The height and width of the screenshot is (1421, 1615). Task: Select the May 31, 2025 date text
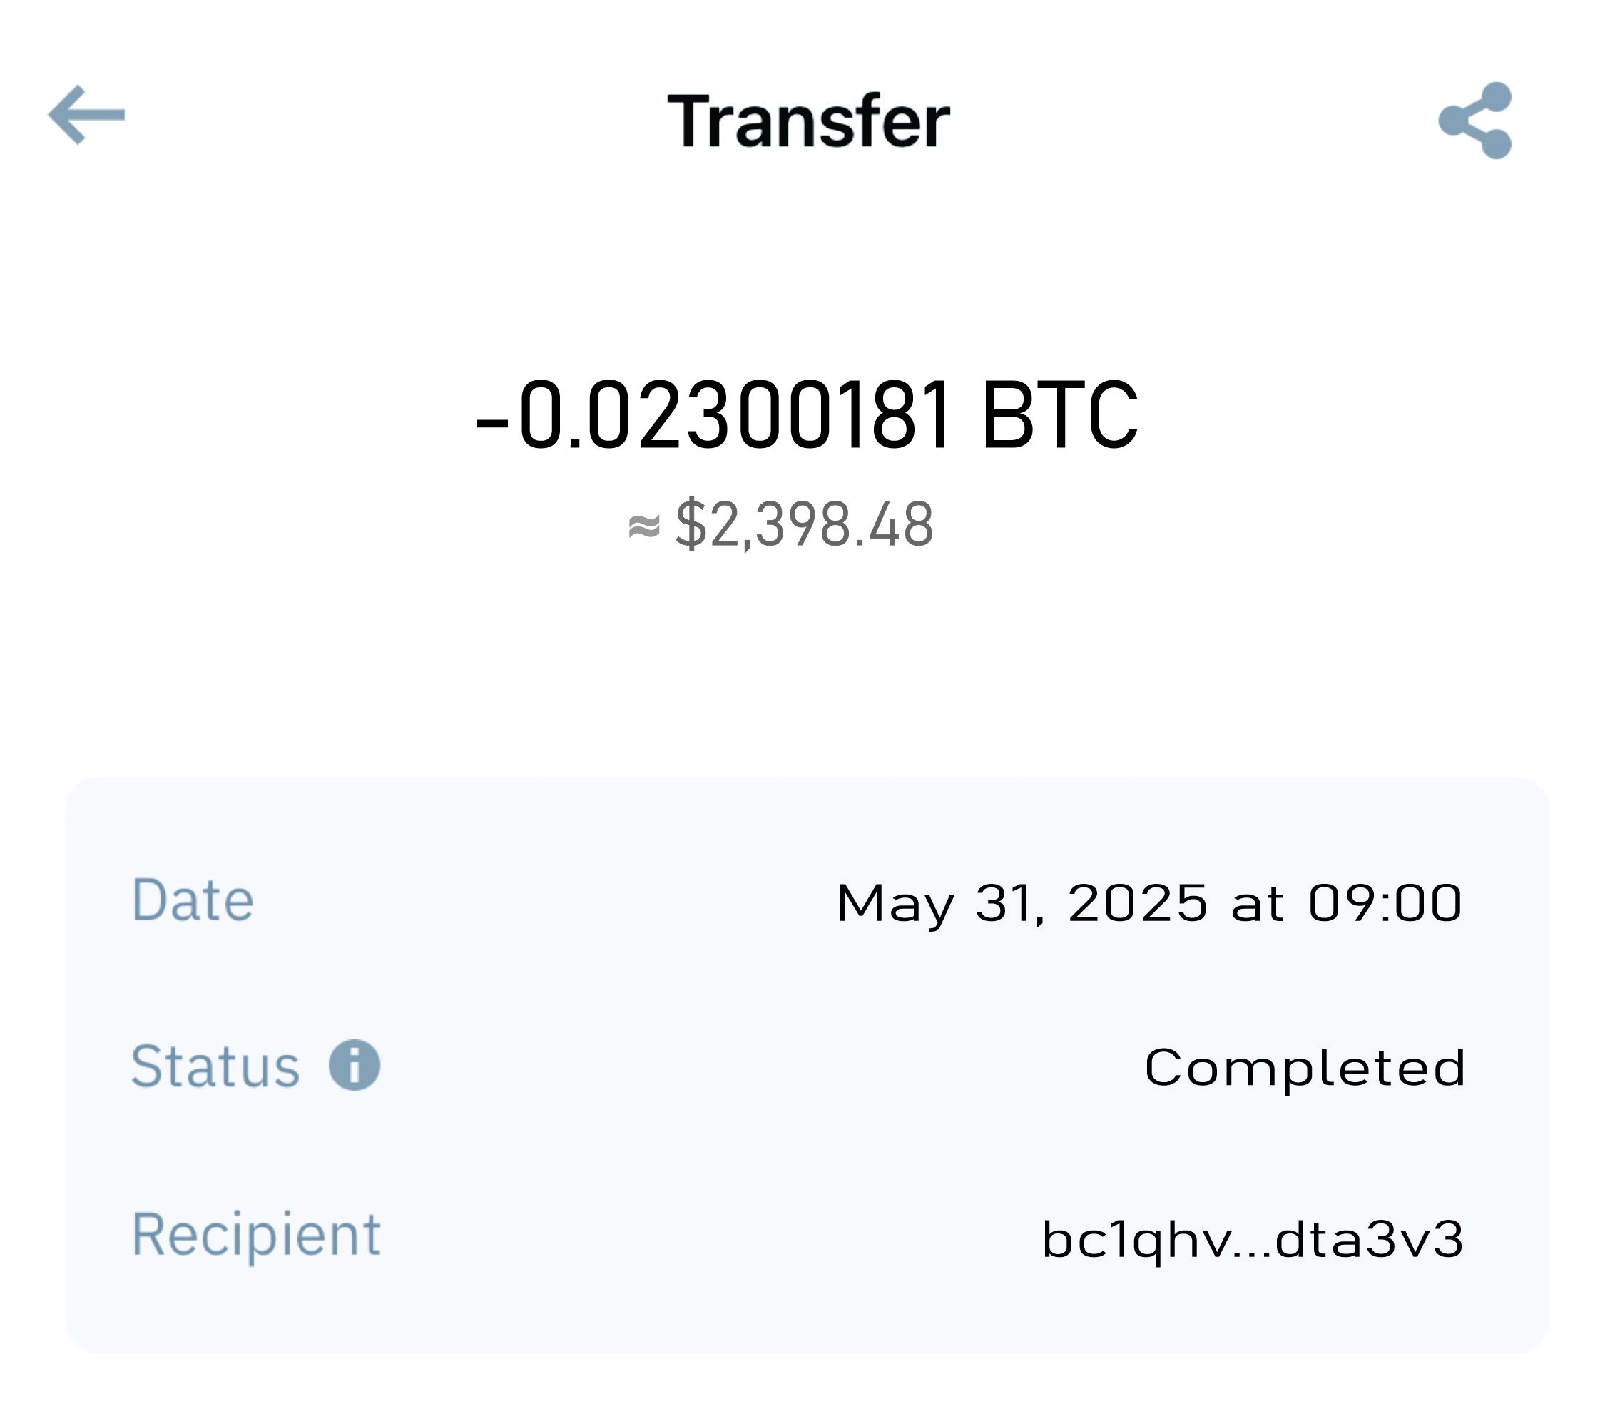[1022, 902]
